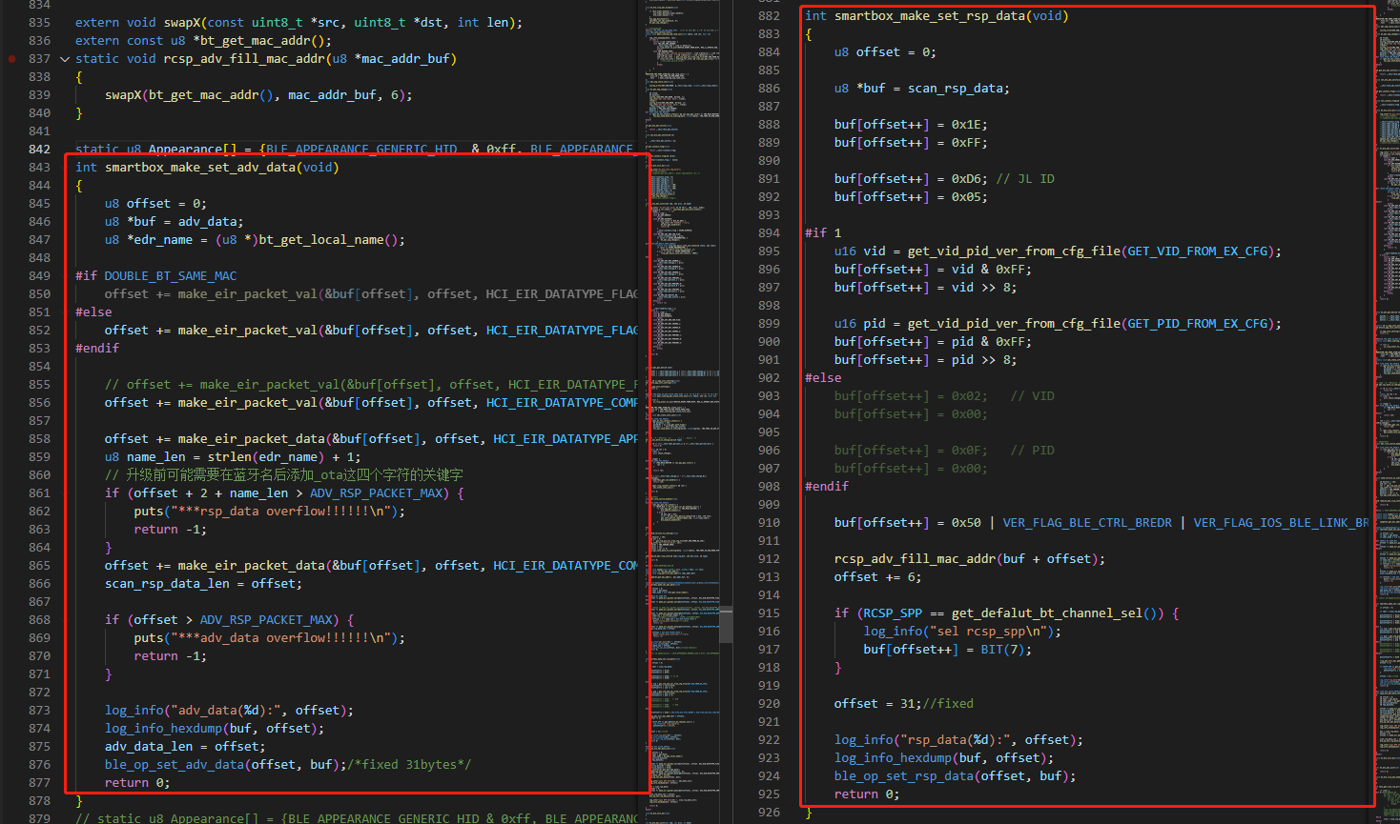Screen dimensions: 1400x824
Task: Click the log_info "sel rcsp_spp" line
Action: click(x=962, y=632)
